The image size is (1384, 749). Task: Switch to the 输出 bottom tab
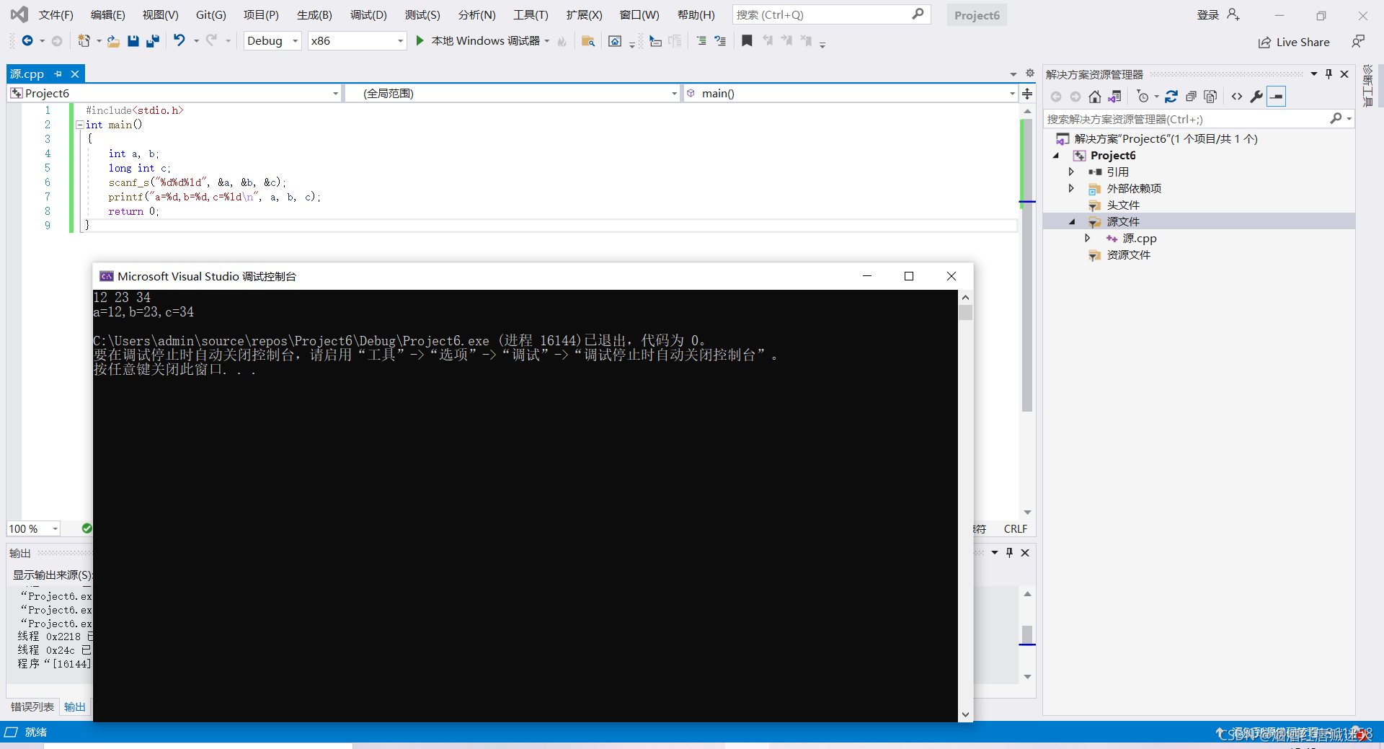(x=75, y=706)
